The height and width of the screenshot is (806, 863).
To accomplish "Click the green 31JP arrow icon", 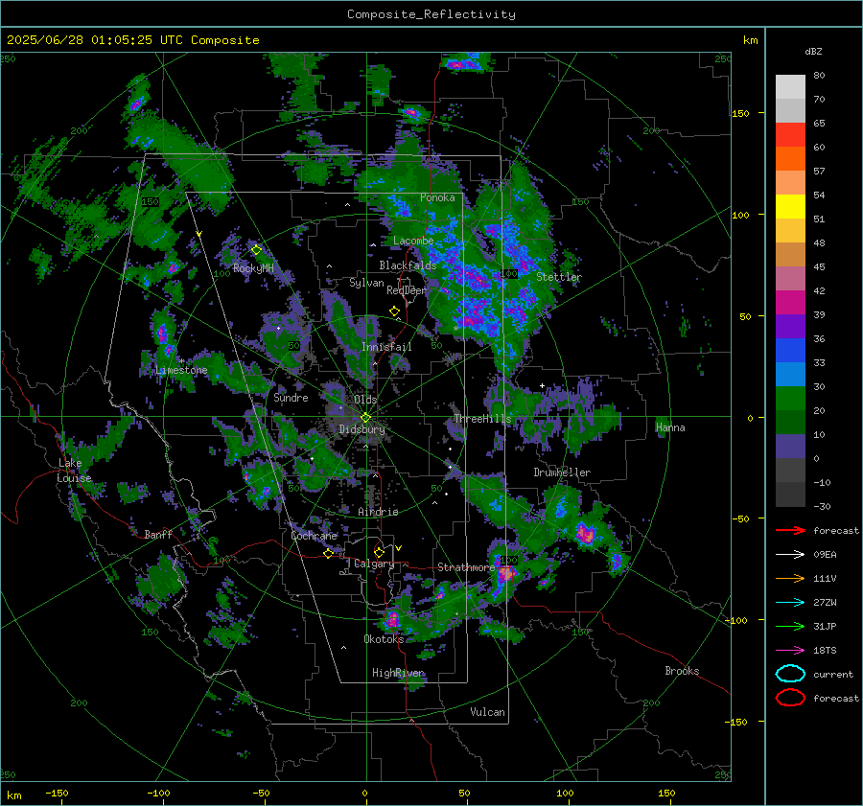I will pos(790,626).
